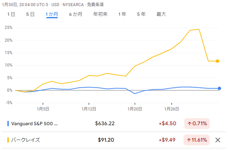This screenshot has width=228, height=150.
Task: Select the 1か月 time range tab
Action: pos(52,14)
